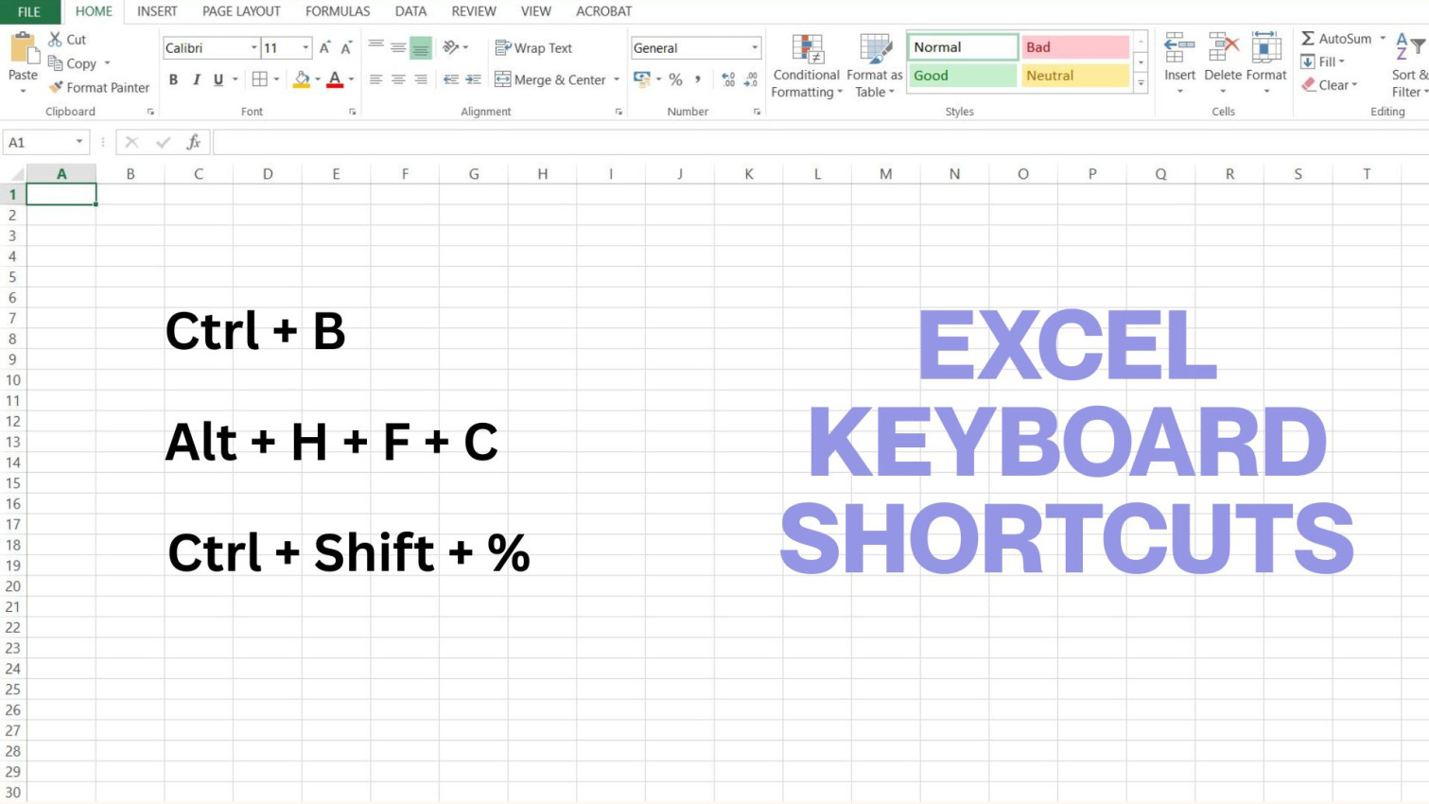
Task: Open the font name dropdown
Action: pyautogui.click(x=253, y=47)
